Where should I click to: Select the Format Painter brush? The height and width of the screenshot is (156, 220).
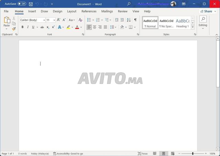click(14, 29)
